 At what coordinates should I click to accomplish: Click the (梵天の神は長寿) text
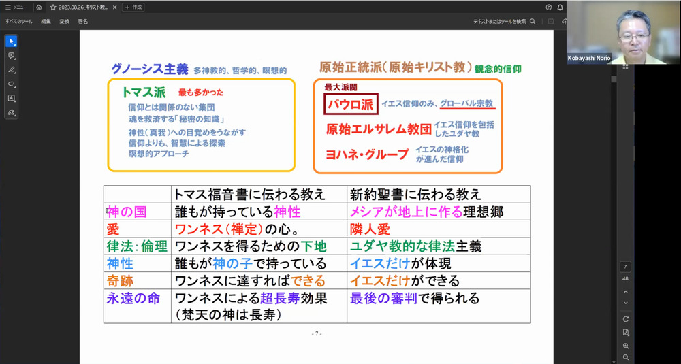tap(227, 315)
